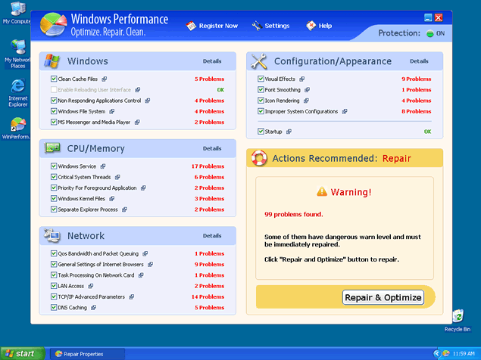Viewport: 481px width, 360px height.
Task: Click the info icon beside Visual Effects
Action: pyautogui.click(x=301, y=79)
